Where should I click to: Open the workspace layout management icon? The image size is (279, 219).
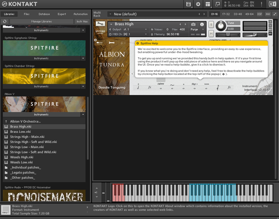(x=208, y=4)
